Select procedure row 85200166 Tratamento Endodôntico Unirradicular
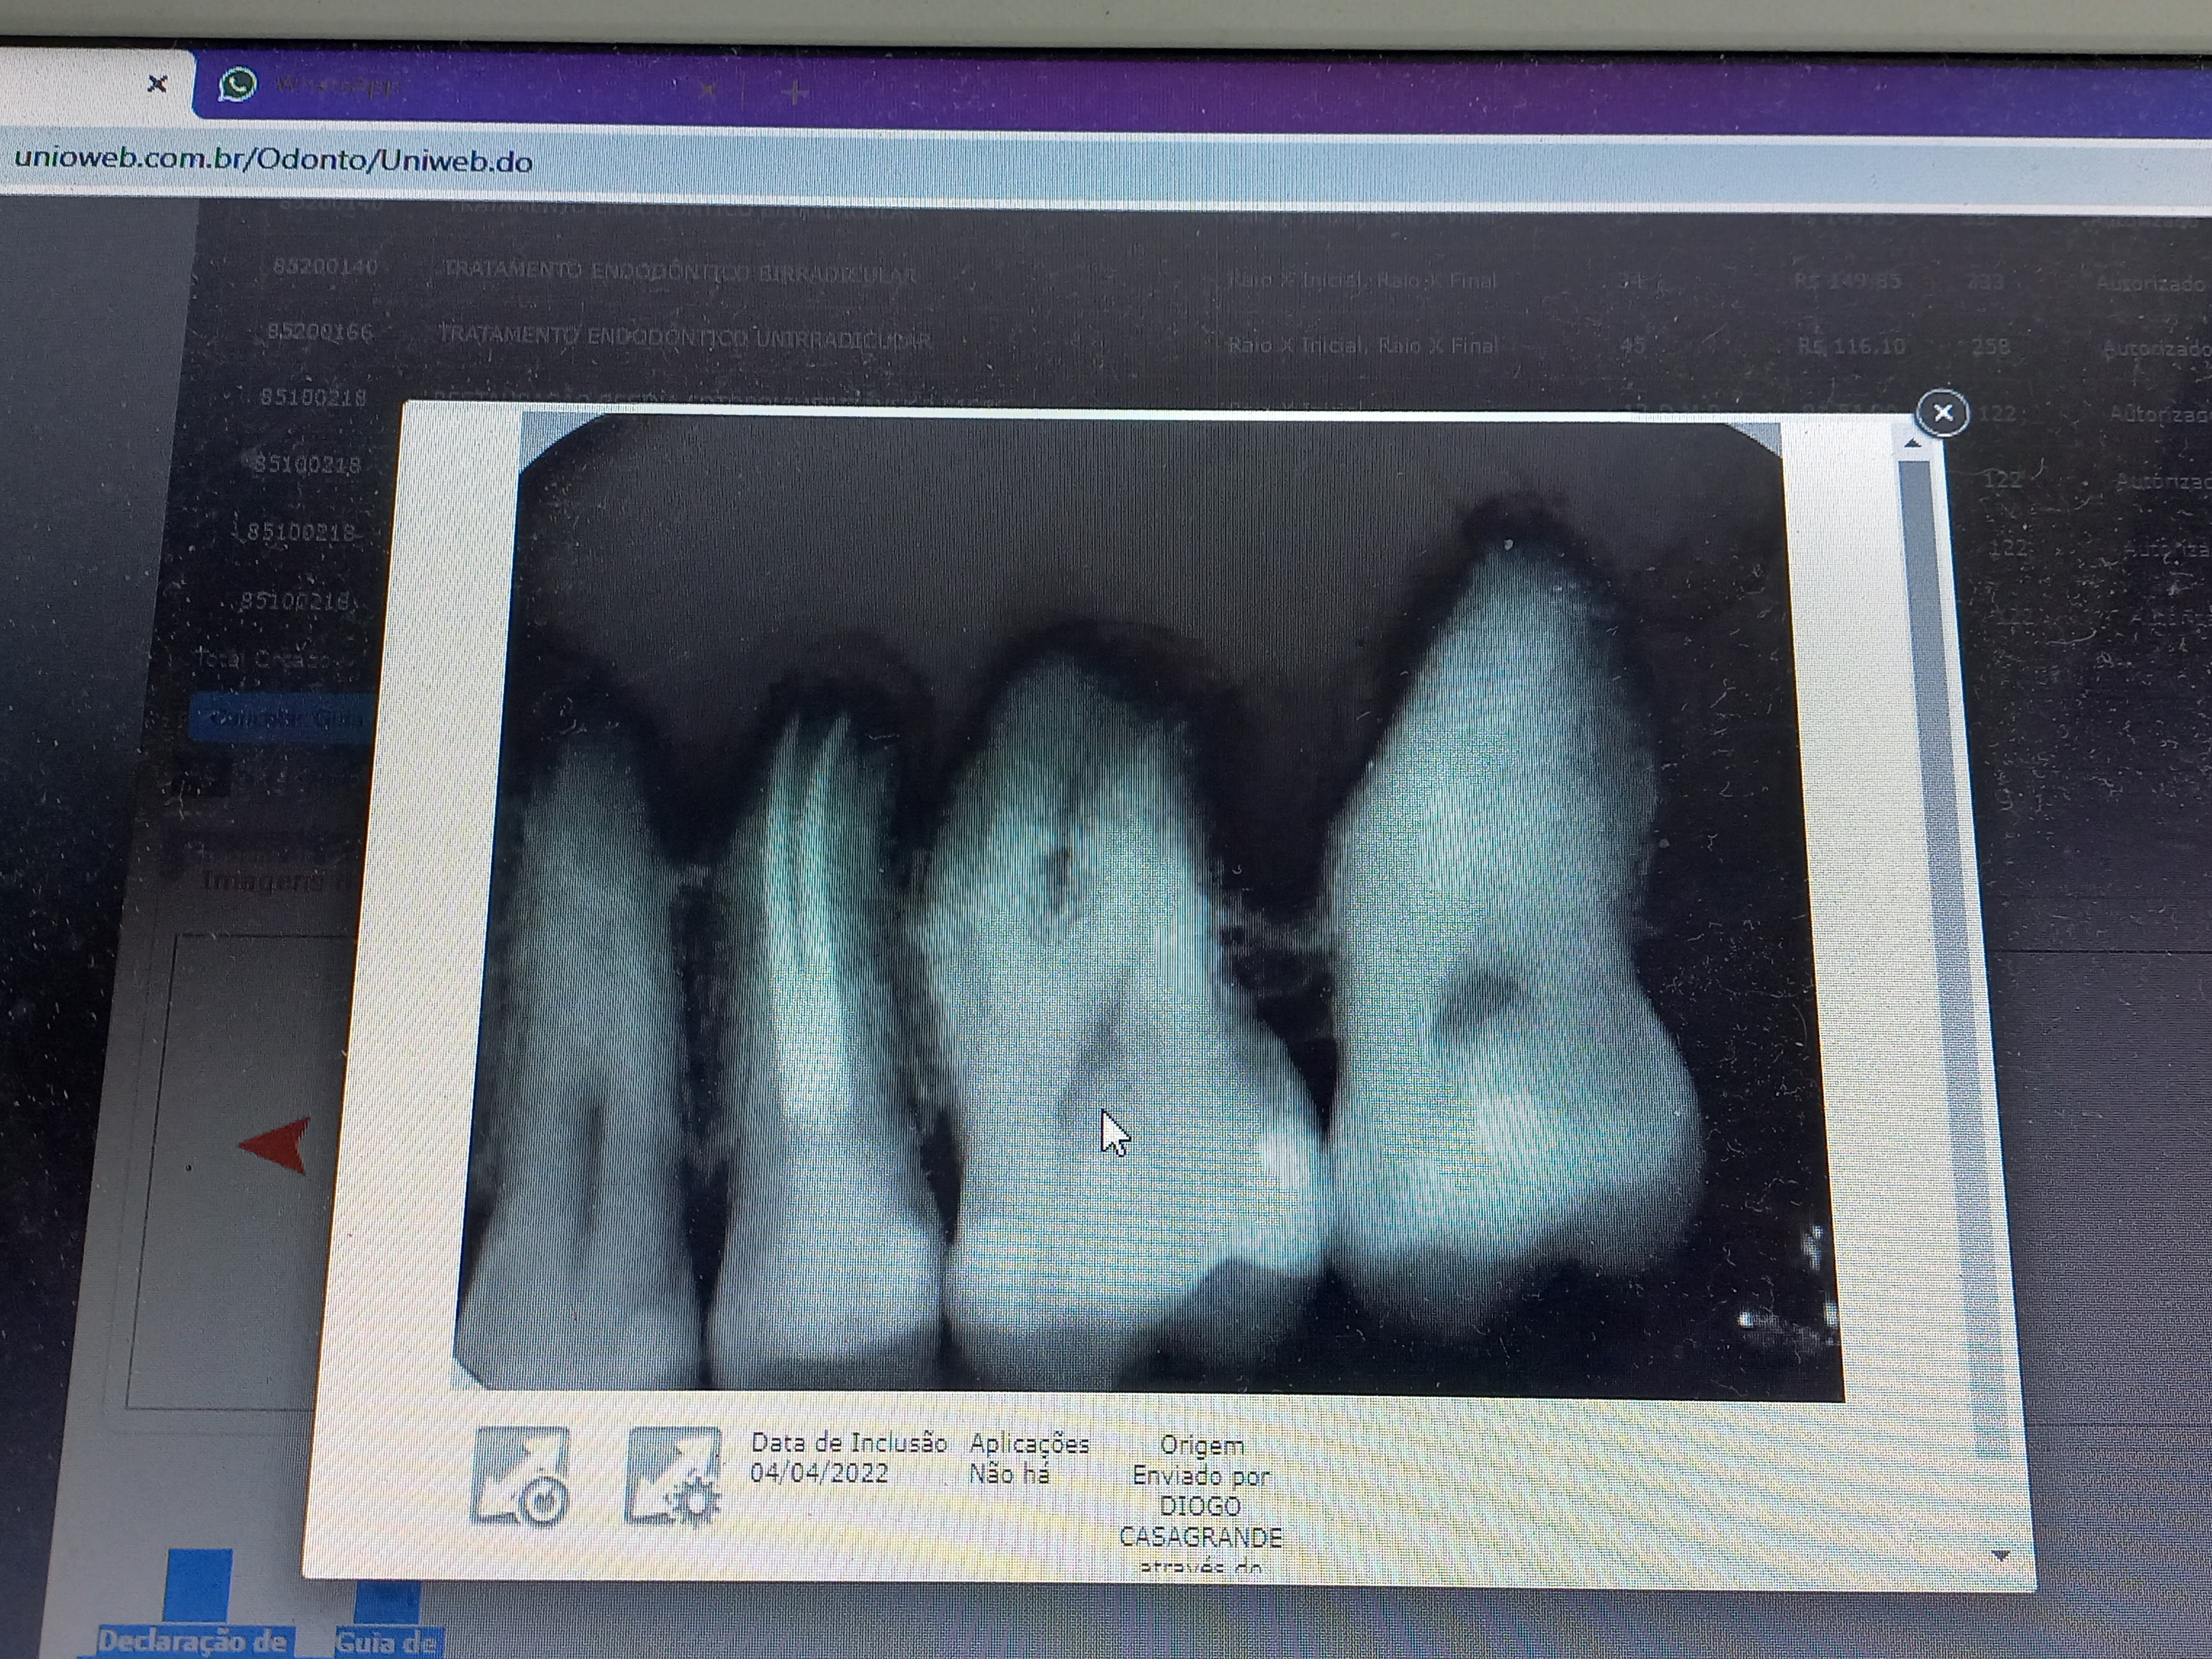This screenshot has width=2212, height=1659. [x=684, y=337]
